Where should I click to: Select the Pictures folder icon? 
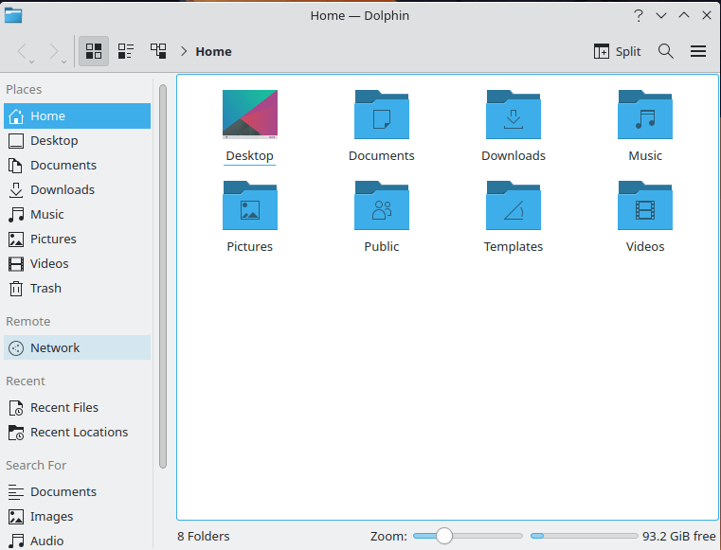click(250, 205)
